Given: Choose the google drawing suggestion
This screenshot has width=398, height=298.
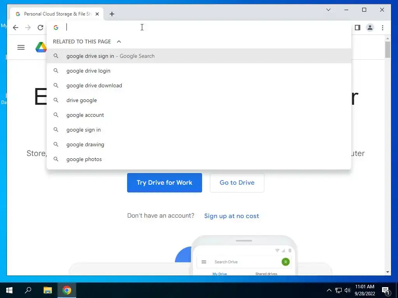Looking at the screenshot, I should pyautogui.click(x=199, y=144).
